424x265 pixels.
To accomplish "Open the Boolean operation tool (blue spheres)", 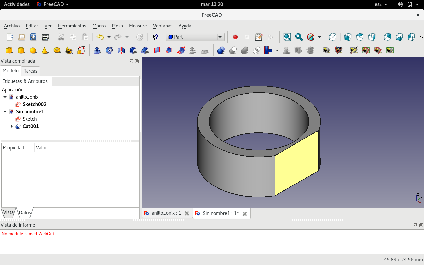I will tap(221, 50).
